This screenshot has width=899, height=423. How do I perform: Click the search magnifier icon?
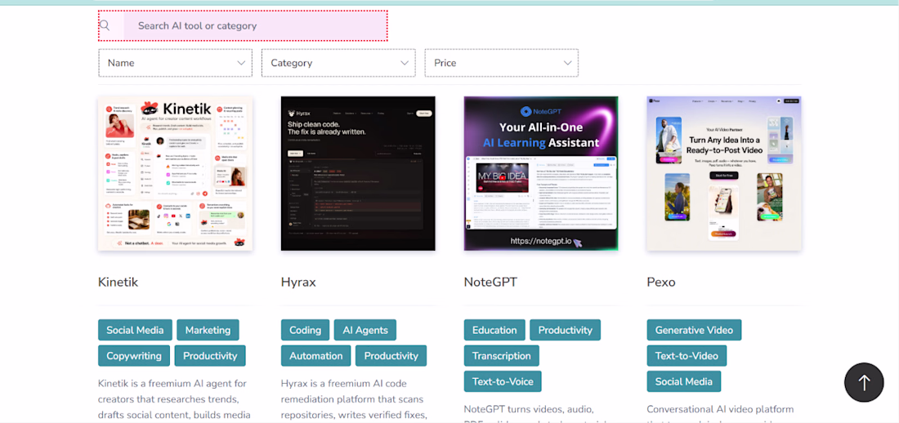pyautogui.click(x=105, y=25)
